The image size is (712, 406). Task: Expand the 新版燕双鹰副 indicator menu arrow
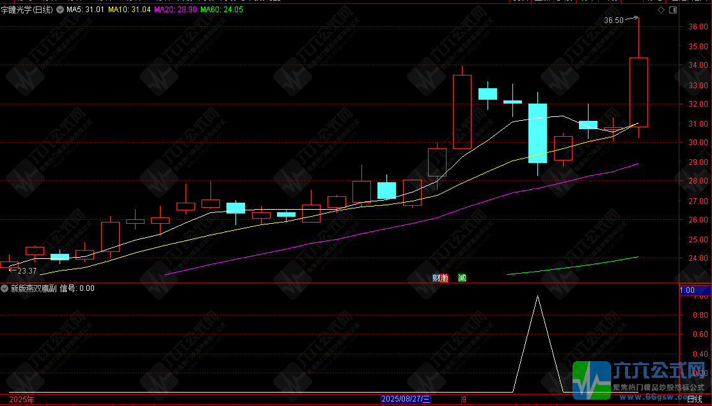point(4,288)
